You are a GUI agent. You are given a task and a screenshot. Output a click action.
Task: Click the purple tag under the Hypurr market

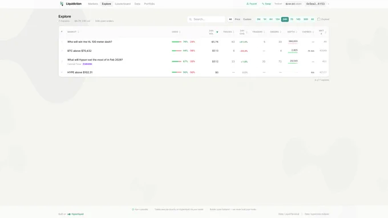tap(87, 64)
